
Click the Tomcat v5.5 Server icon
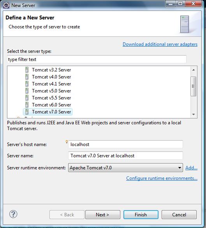coord(27,98)
